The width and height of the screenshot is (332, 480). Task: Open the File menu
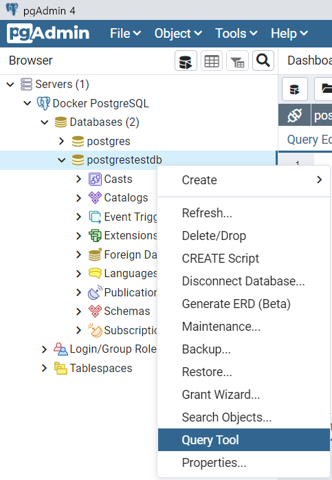click(x=125, y=34)
